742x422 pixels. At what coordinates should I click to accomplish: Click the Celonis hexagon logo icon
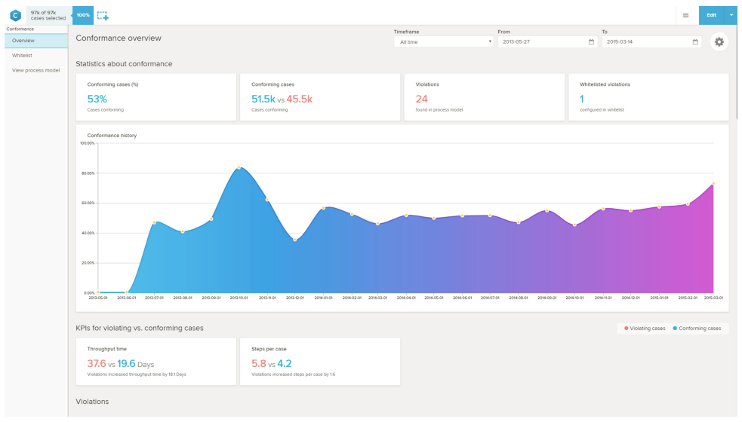(x=16, y=15)
